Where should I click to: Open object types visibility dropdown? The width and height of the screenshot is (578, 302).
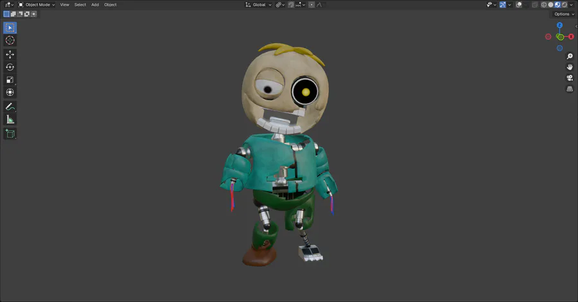click(x=491, y=4)
